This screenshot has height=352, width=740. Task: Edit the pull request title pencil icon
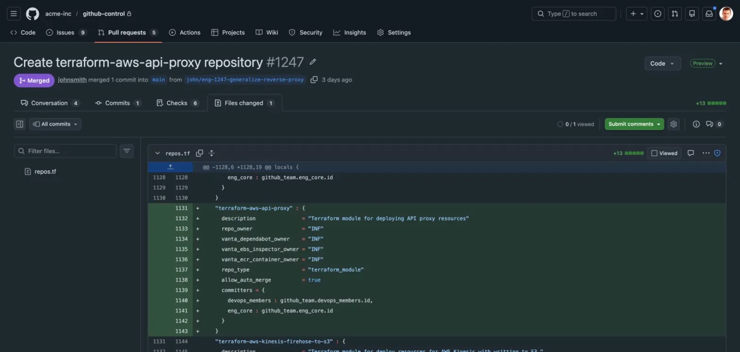[x=312, y=62]
